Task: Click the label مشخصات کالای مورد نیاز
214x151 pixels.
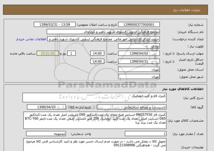Action: click(x=185, y=121)
